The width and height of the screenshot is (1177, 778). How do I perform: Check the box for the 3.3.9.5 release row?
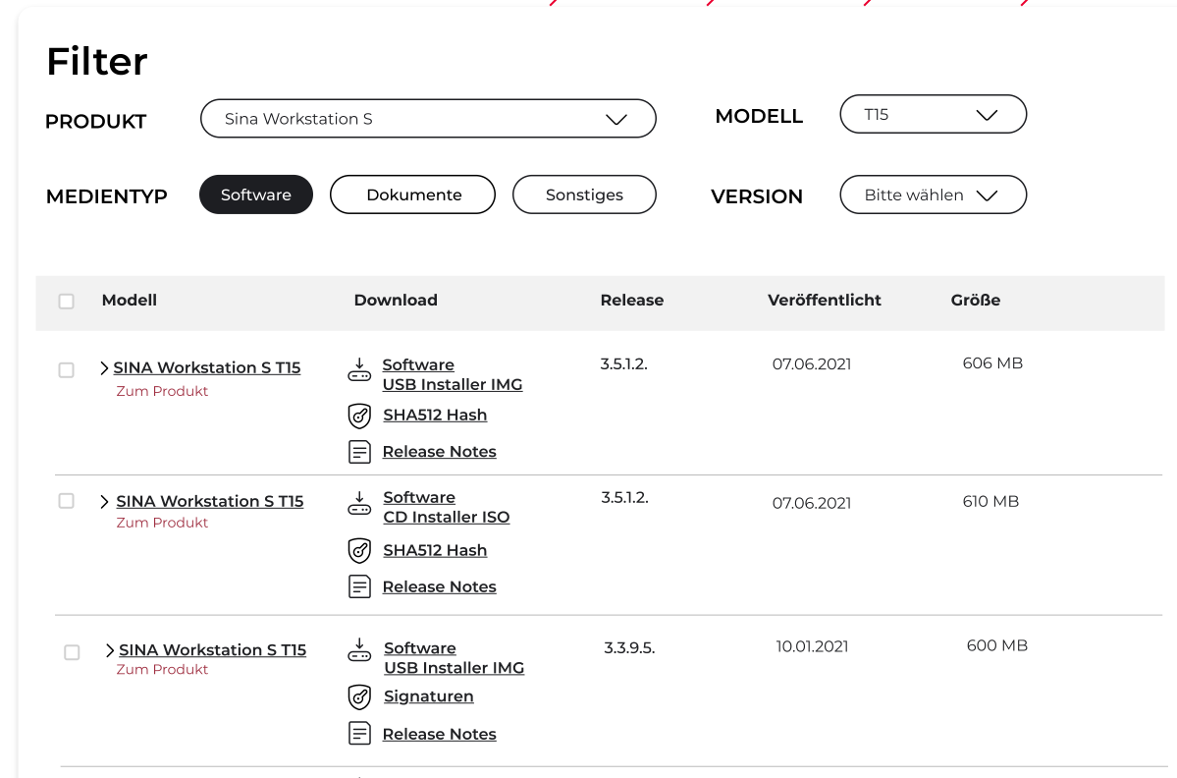[x=72, y=652]
